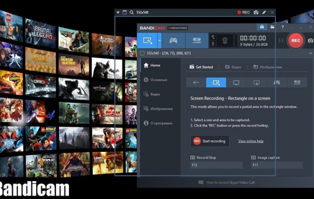
Task: Click the pencil drawing icon on frame bar
Action: pos(264,13)
